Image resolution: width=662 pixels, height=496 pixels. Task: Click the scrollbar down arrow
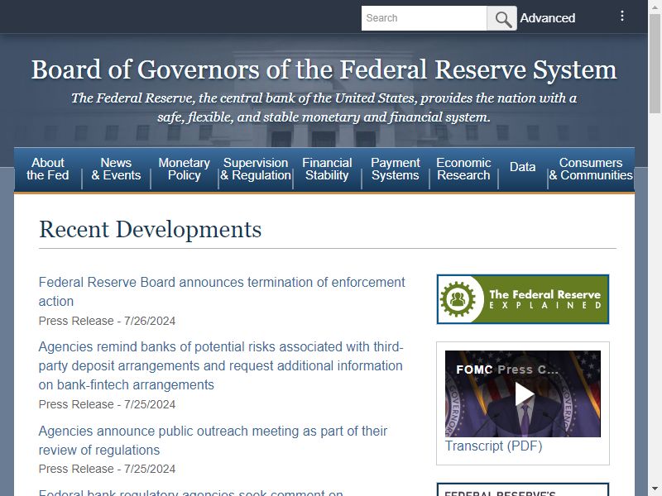click(655, 489)
